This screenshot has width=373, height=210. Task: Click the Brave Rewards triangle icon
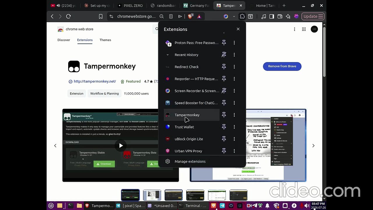tap(199, 16)
